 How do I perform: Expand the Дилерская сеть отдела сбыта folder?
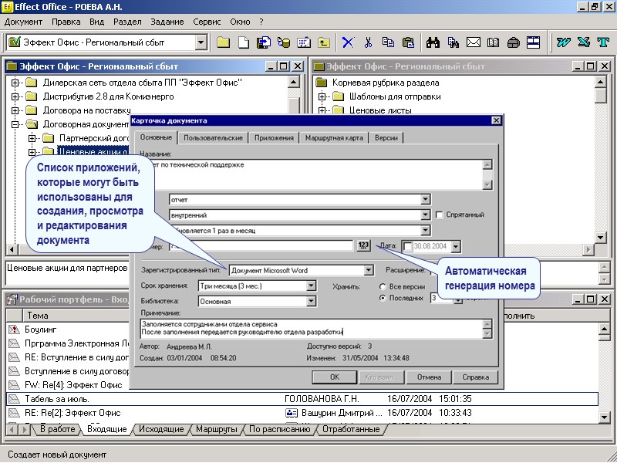pyautogui.click(x=15, y=83)
